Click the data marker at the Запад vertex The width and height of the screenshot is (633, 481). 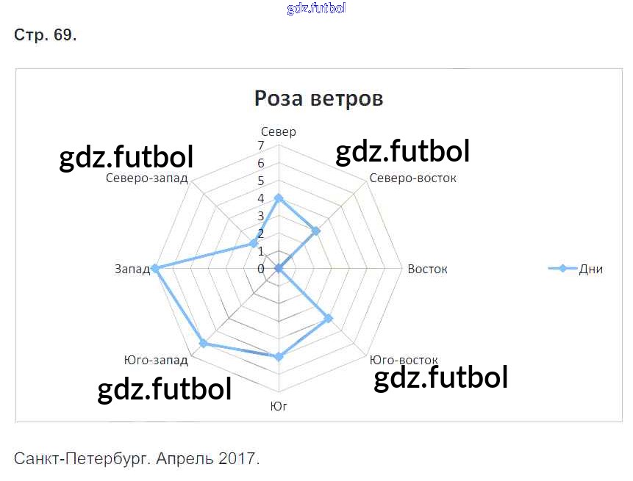[155, 269]
